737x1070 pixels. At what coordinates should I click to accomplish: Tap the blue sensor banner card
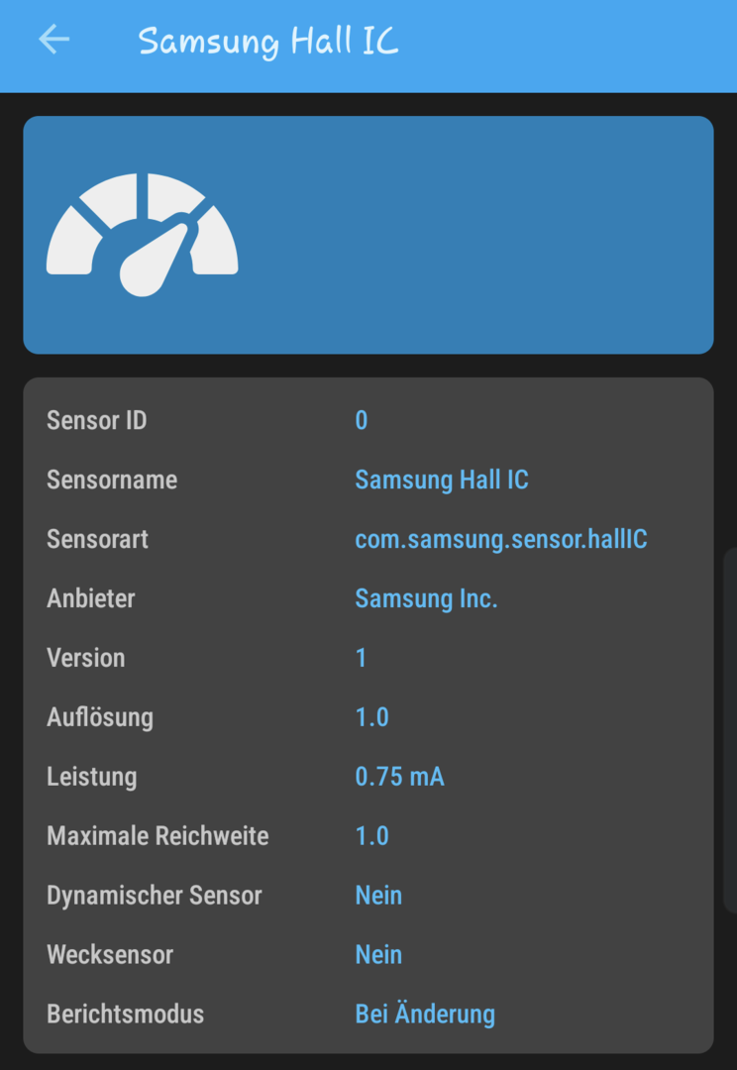click(x=475, y=235)
